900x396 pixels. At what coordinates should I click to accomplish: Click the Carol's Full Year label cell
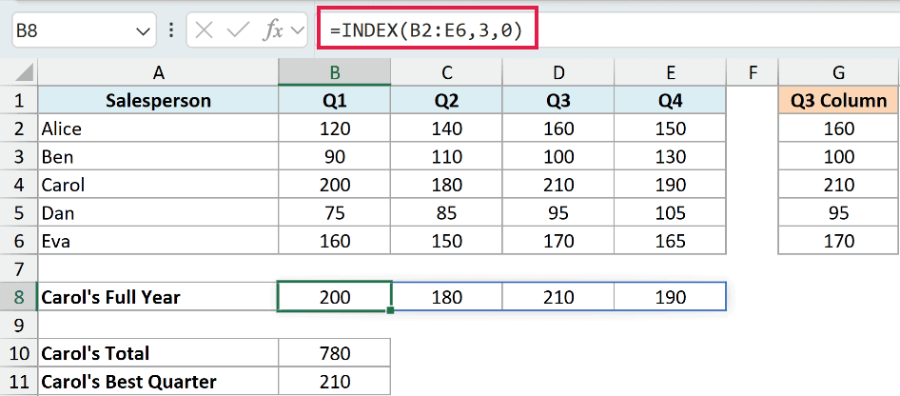point(159,297)
